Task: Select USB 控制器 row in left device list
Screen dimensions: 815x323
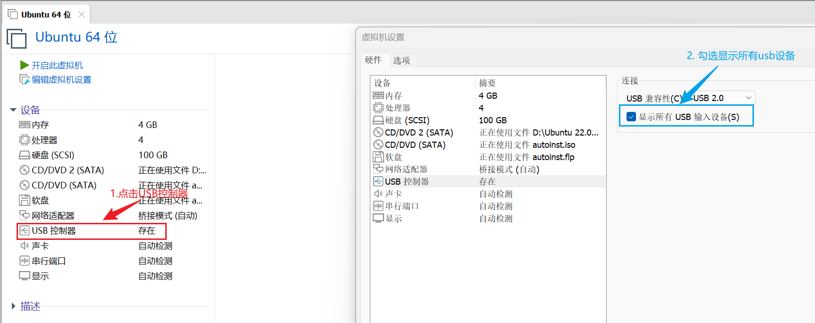Action: 113,230
